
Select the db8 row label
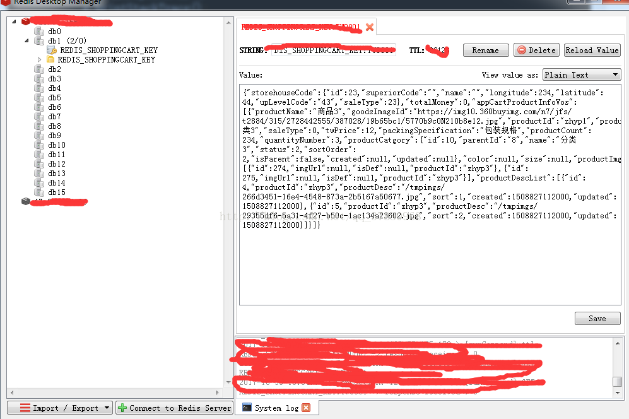(54, 126)
